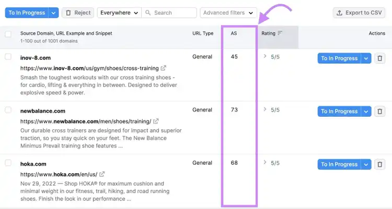Expand rating details for newbalance.com

click(x=265, y=109)
